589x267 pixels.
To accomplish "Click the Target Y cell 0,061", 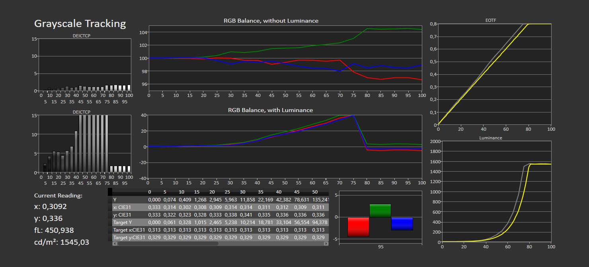I will point(170,222).
